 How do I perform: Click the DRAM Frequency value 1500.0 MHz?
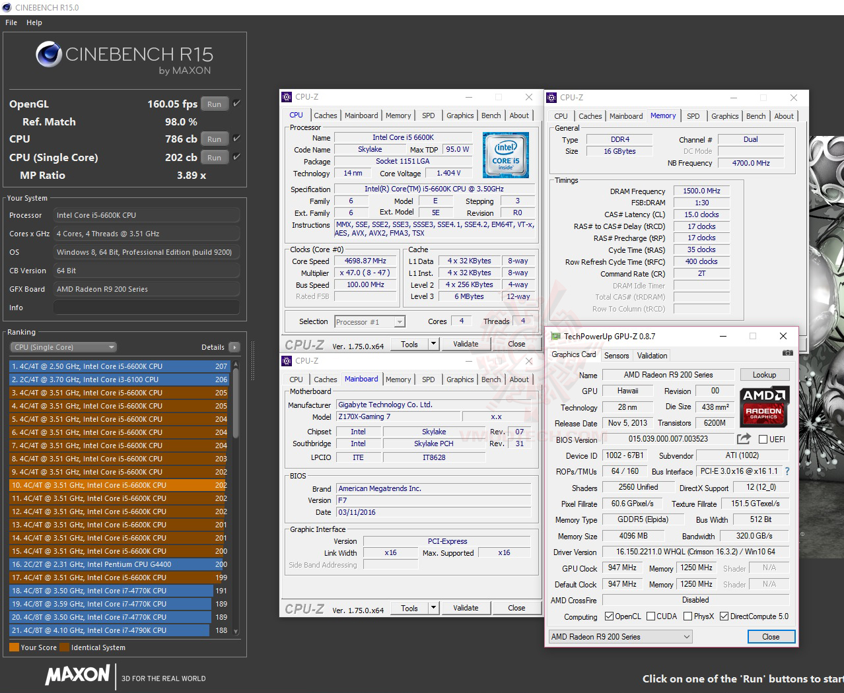point(701,191)
